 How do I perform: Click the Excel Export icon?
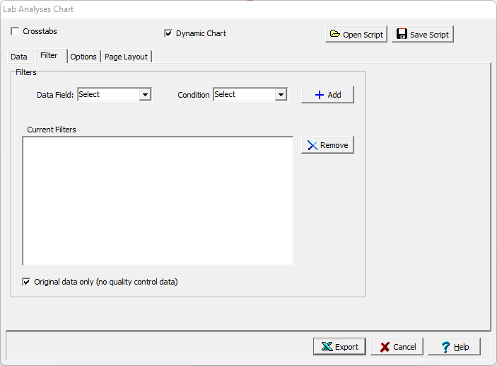(327, 347)
